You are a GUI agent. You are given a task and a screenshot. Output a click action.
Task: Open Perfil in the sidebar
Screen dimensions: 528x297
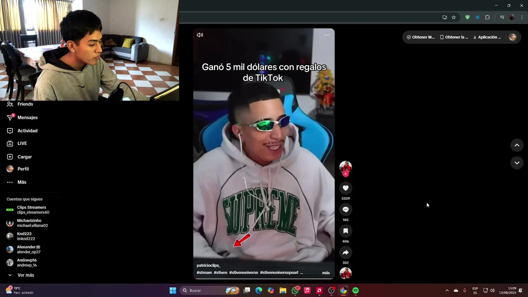[x=18, y=169]
